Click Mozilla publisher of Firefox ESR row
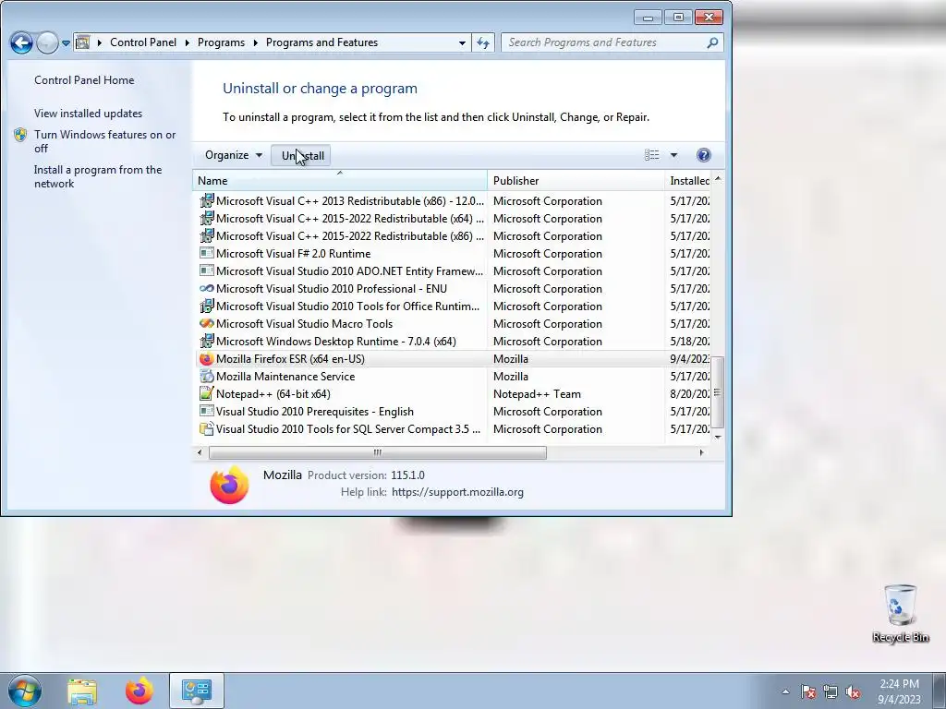This screenshot has height=709, width=946. coord(510,359)
